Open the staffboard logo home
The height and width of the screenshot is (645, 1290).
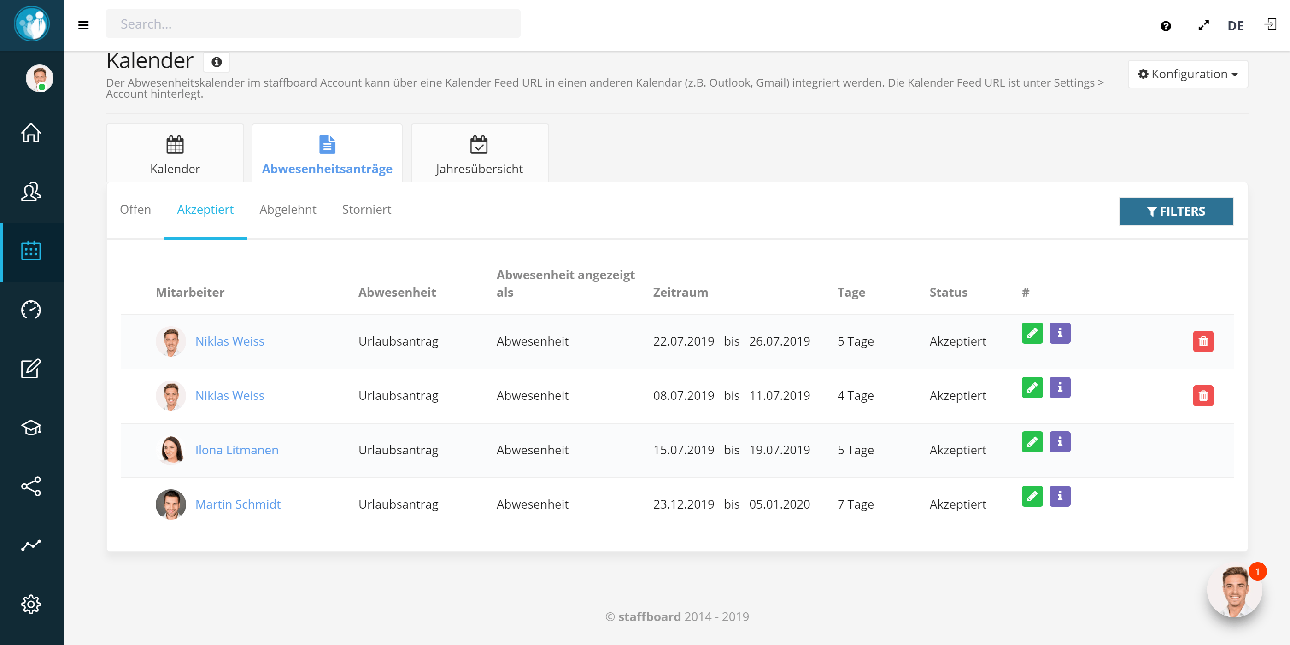[32, 23]
